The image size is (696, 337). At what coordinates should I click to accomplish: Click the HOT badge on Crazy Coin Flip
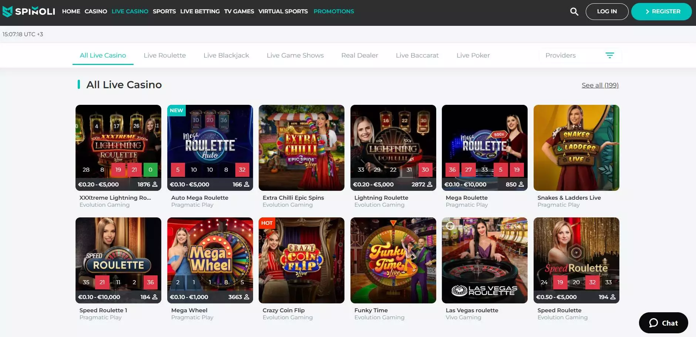pos(267,223)
